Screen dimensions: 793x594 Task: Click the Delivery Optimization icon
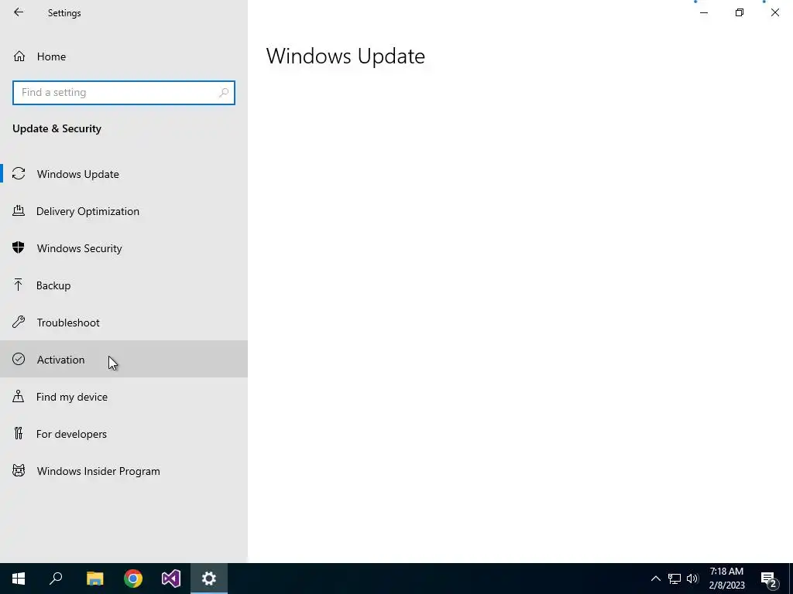tap(19, 210)
